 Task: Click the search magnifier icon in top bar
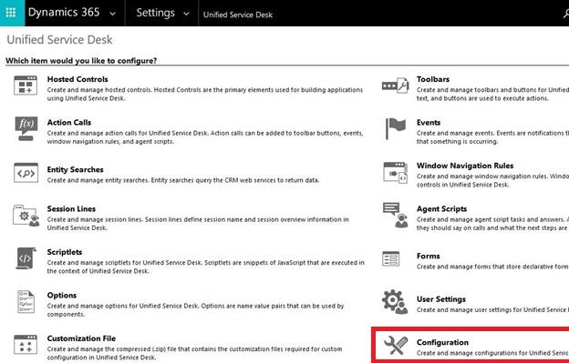[565, 14]
